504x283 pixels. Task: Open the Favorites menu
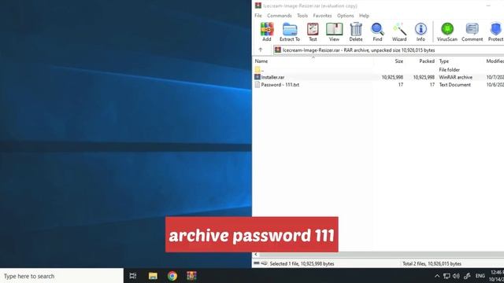click(x=322, y=16)
